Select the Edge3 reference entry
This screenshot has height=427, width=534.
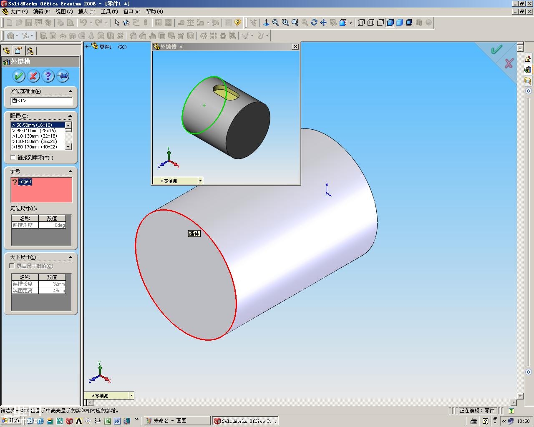[x=25, y=181]
